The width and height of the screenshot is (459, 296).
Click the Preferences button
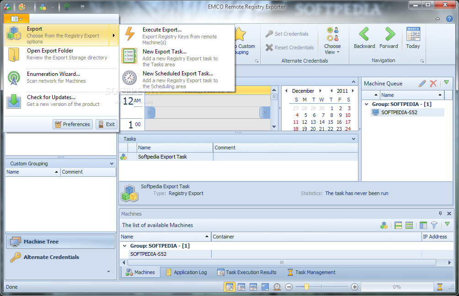(x=73, y=124)
